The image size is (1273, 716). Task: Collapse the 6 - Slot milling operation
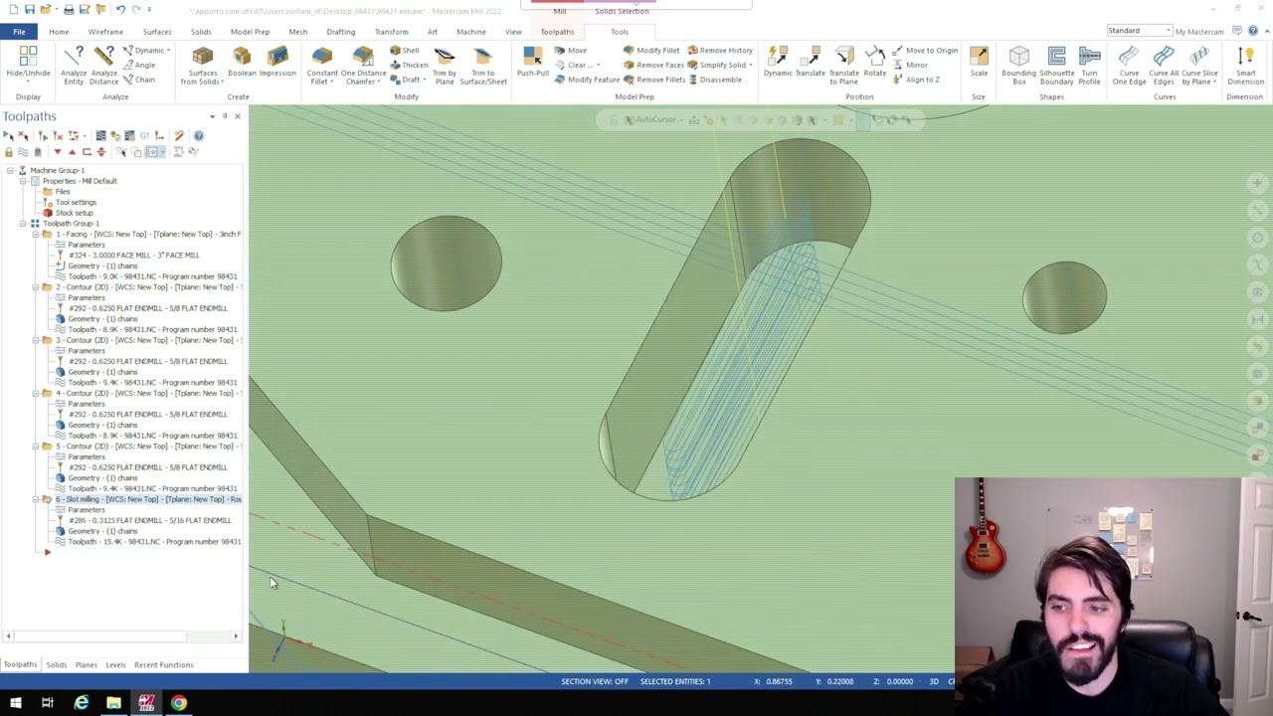(35, 499)
